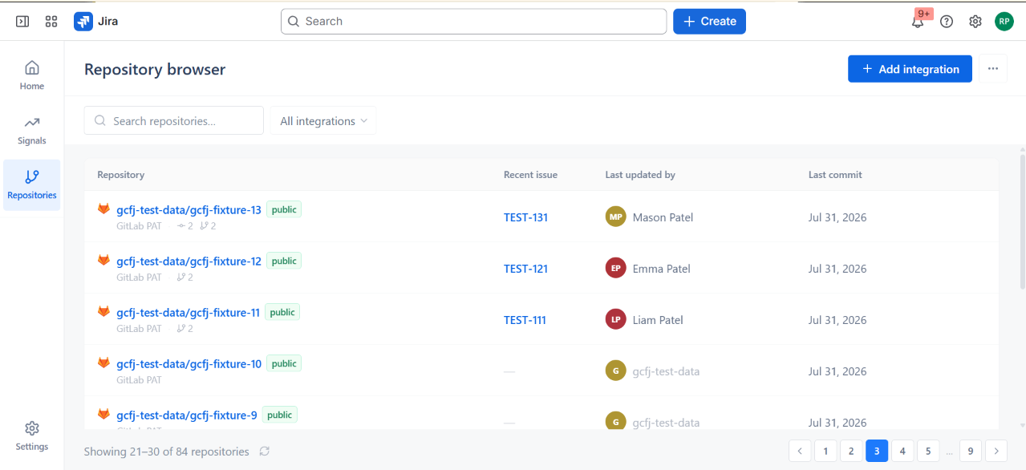Screen dimensions: 1026x470
Task: Click the public badge on gcfj-fixture-12
Action: (284, 261)
